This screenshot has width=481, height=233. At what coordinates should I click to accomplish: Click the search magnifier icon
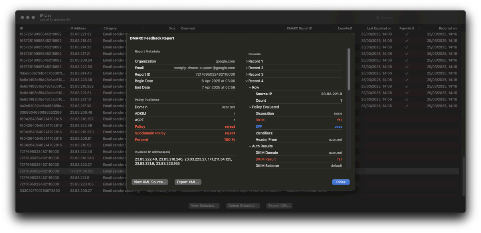coord(377,18)
